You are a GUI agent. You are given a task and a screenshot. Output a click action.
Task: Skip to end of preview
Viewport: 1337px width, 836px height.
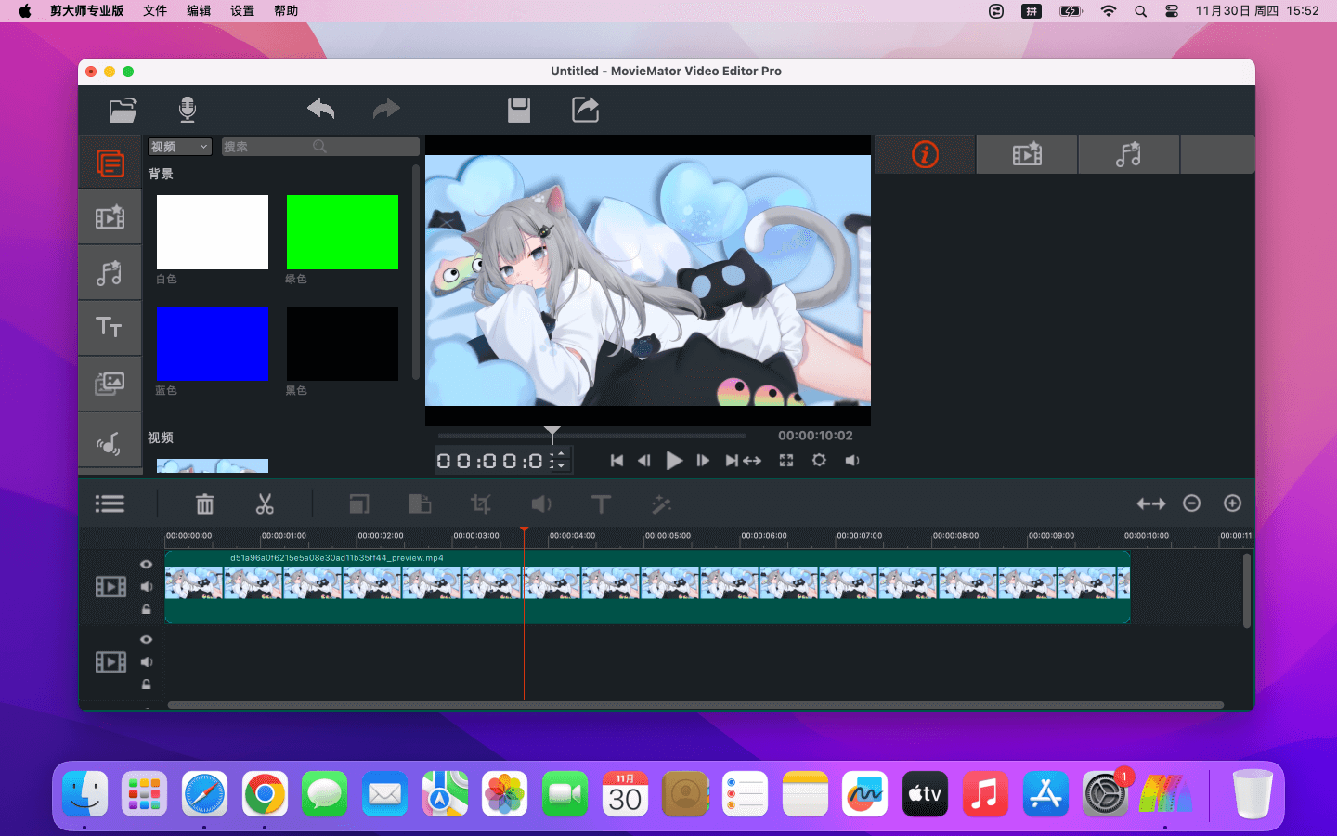pyautogui.click(x=732, y=461)
